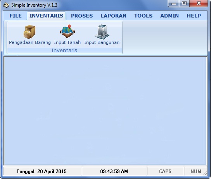
Task: Go to the TOOLS tab
Action: coord(143,16)
